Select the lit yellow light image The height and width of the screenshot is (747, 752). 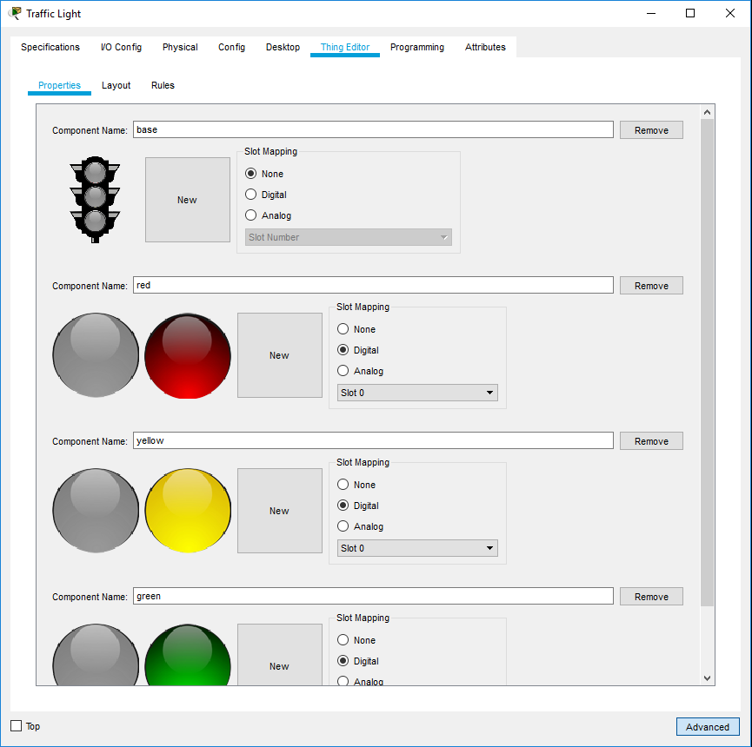click(188, 510)
